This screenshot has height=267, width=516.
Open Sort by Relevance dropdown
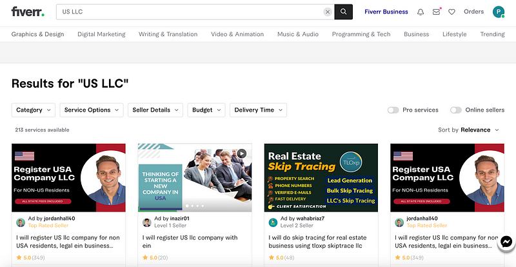[x=469, y=130]
